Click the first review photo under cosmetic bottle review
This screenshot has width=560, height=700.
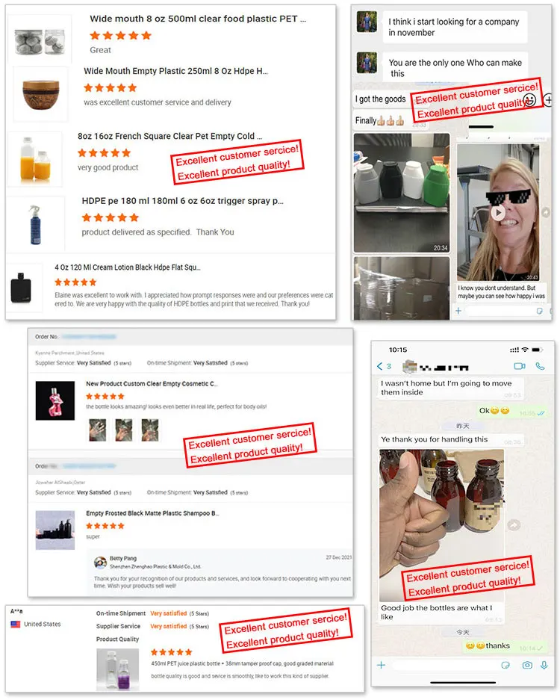[x=97, y=430]
